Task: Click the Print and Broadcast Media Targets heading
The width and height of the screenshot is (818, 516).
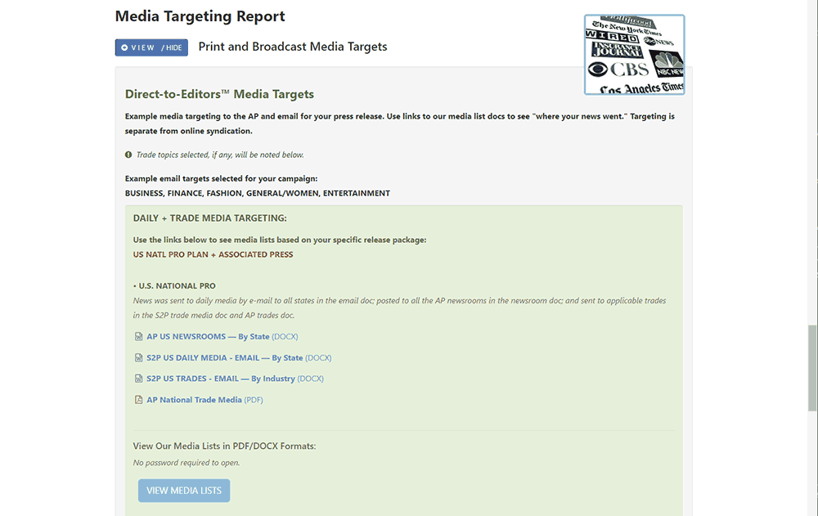Action: pyautogui.click(x=293, y=47)
